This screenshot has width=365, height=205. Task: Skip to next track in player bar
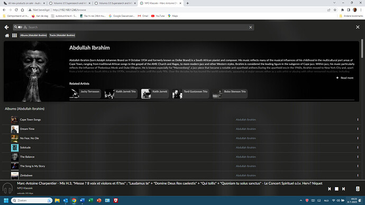click(344, 189)
